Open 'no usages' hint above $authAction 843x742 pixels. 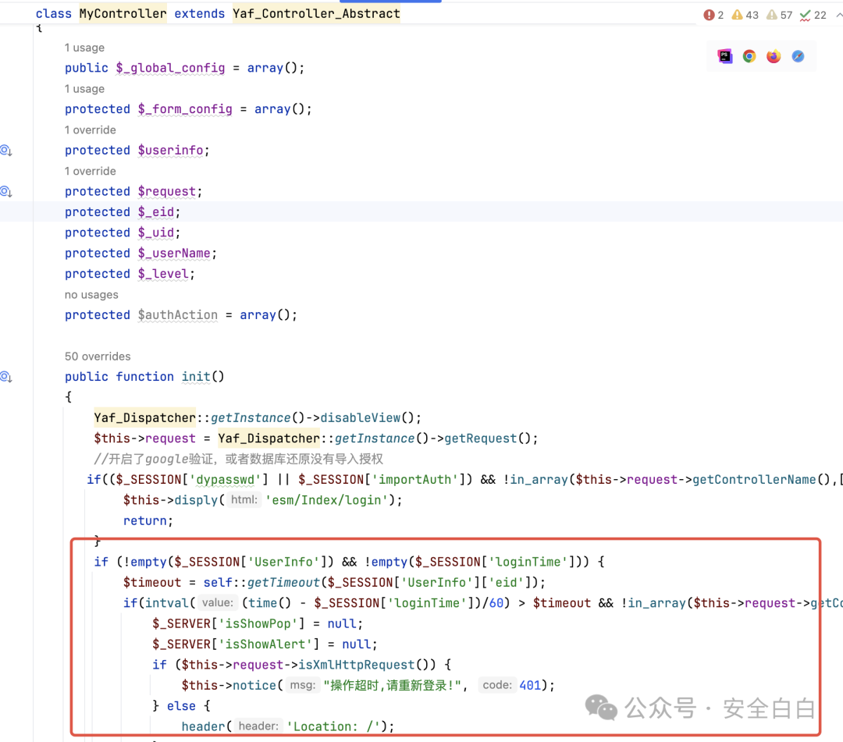(91, 294)
